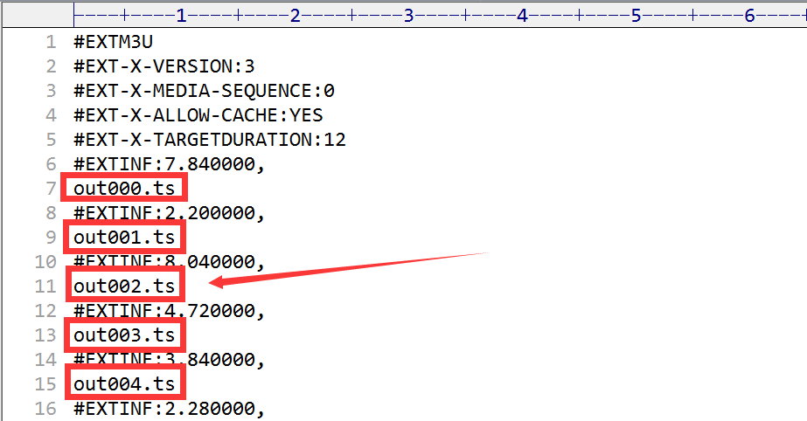Click the #EXT-X-VERSION:3 line
This screenshot has height=421, width=807.
(164, 66)
